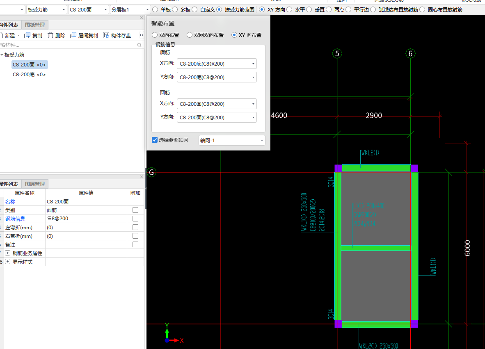The width and height of the screenshot is (485, 349).
Task: Expand 显示样式 property group
Action: pyautogui.click(x=8, y=262)
